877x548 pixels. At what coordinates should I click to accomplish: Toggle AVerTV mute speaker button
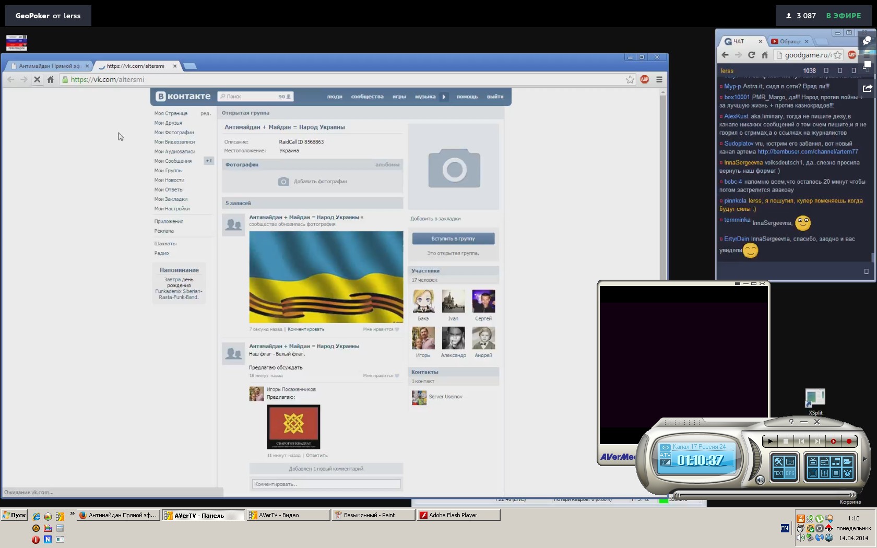(x=760, y=480)
